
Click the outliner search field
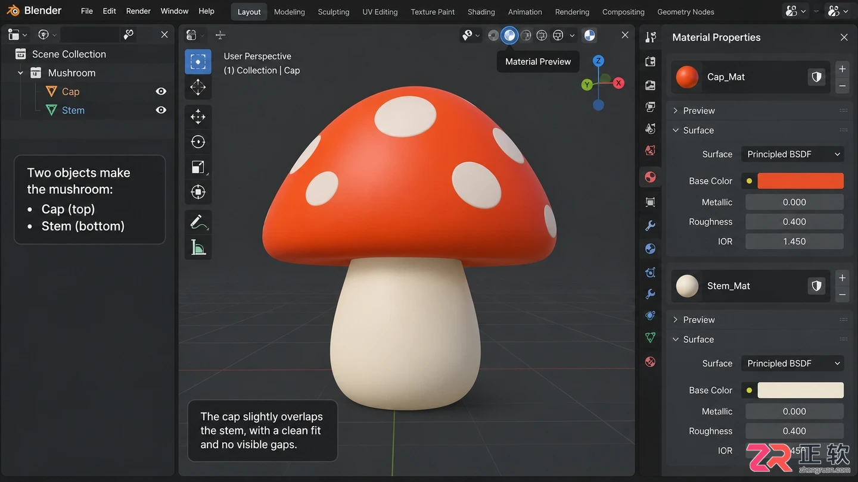coord(89,35)
